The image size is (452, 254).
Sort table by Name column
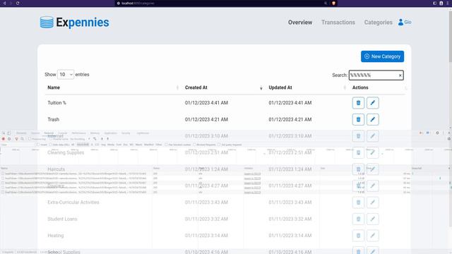(x=113, y=87)
